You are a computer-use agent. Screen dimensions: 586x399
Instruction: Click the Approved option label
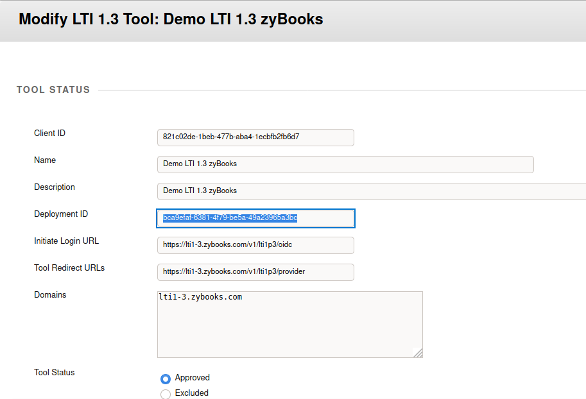192,378
